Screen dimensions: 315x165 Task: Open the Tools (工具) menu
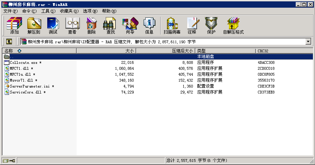click(x=48, y=11)
